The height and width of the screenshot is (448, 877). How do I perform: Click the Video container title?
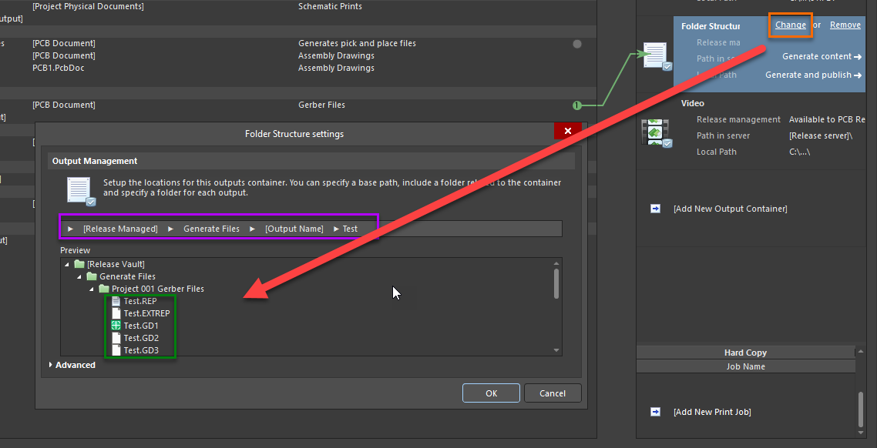coord(692,103)
